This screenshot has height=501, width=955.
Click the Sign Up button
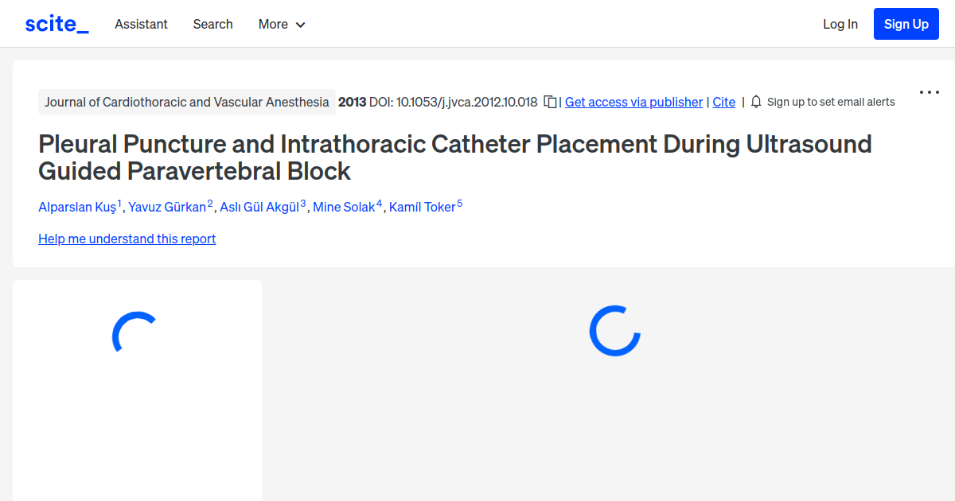pyautogui.click(x=906, y=23)
